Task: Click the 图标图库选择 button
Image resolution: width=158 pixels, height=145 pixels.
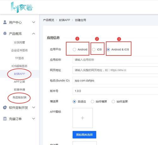Action: pos(84,135)
